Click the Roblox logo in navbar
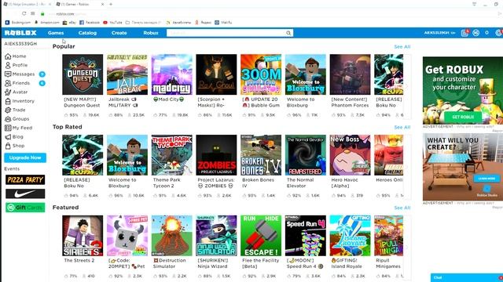503x282 pixels. pos(20,33)
